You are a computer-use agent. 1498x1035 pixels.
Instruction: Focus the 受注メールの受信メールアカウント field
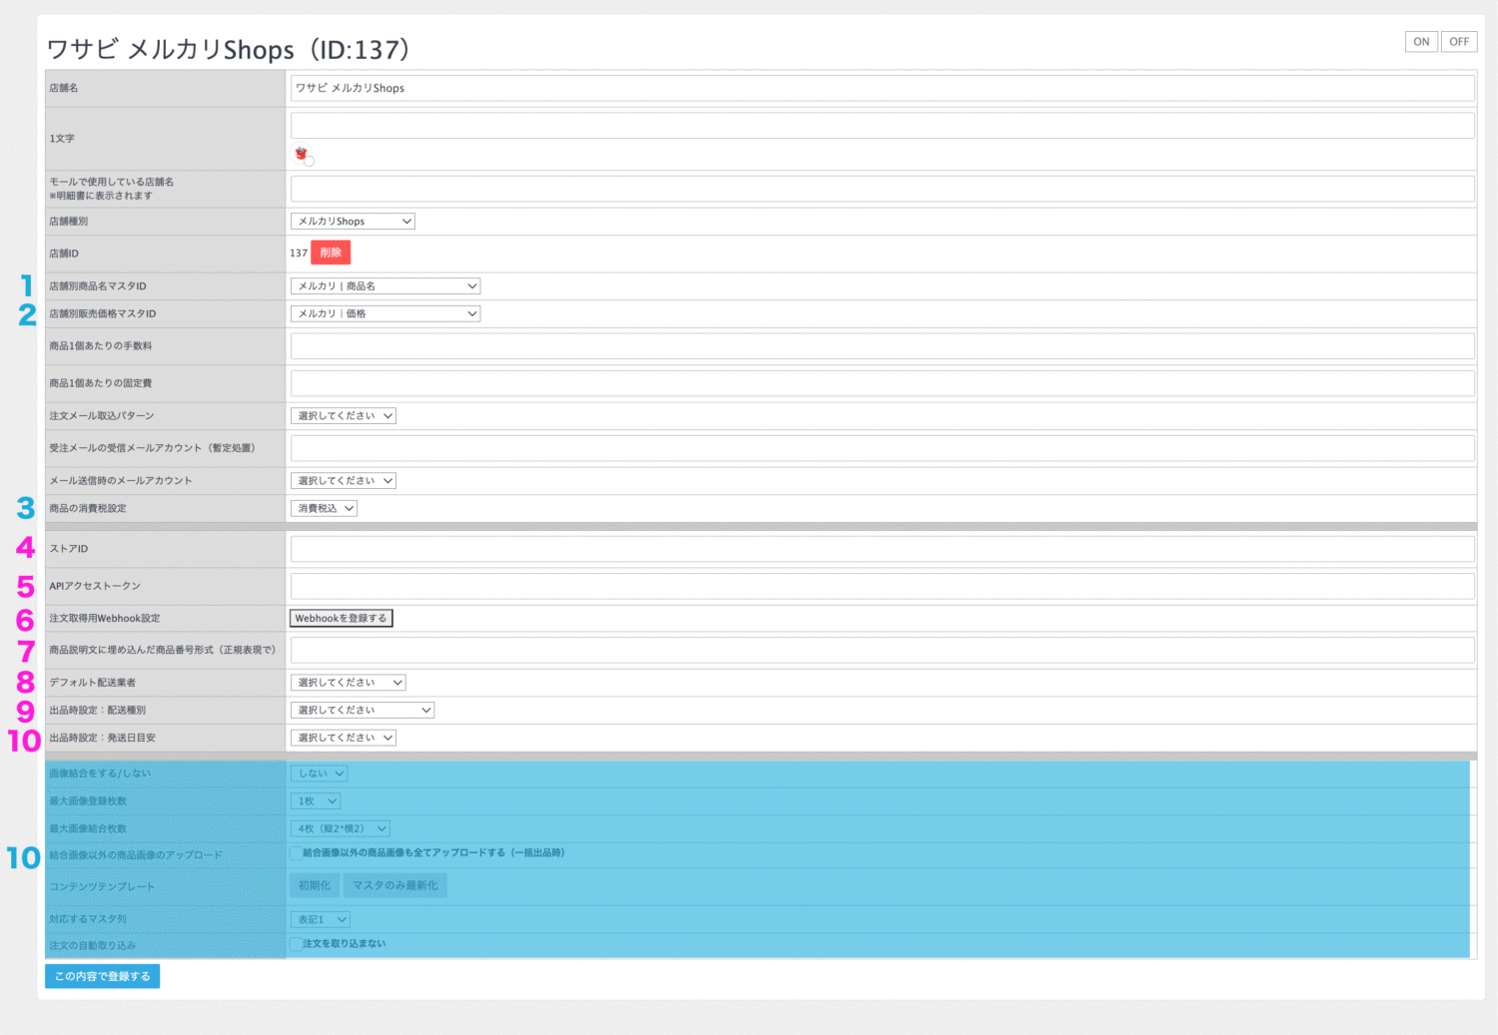pos(883,448)
